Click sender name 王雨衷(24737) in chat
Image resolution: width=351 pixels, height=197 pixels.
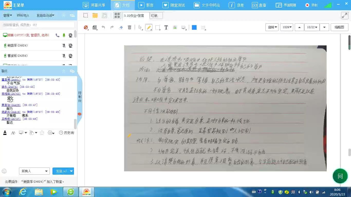point(11,119)
